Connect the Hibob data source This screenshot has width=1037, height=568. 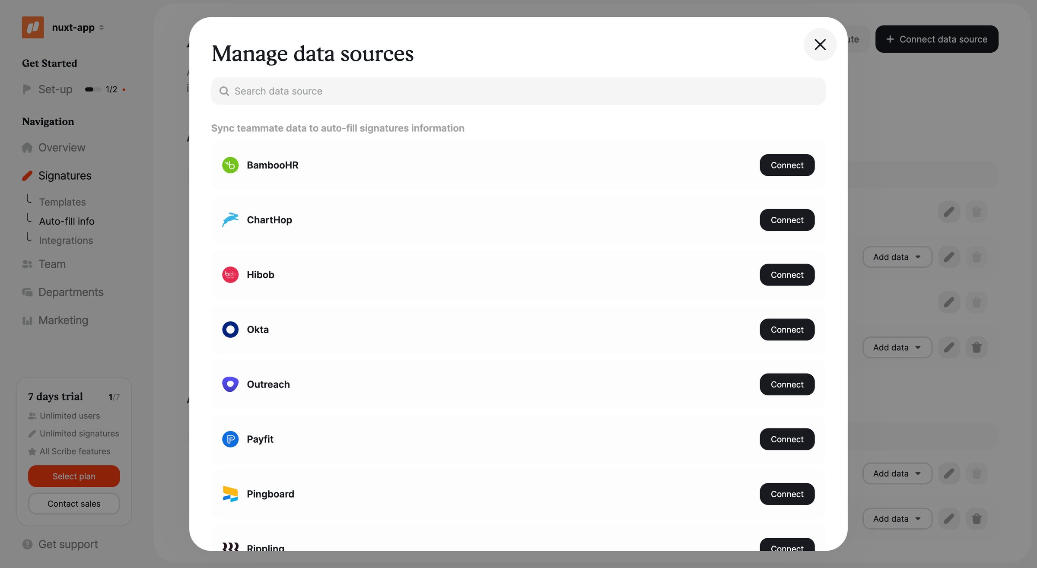coord(787,275)
